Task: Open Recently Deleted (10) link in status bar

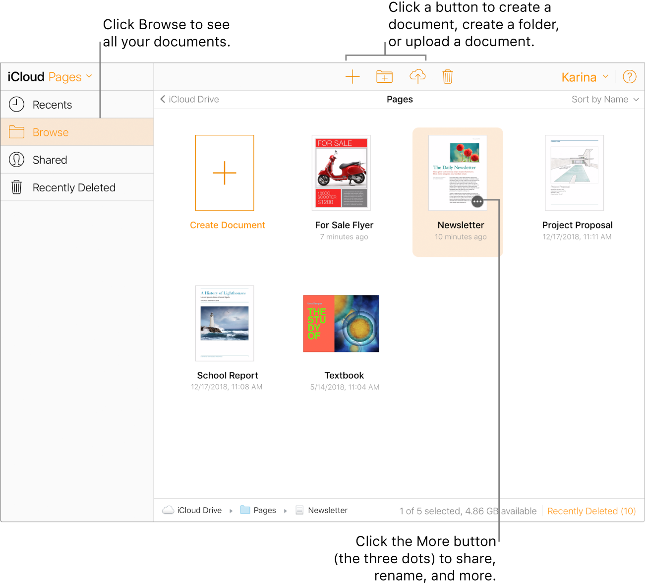Action: [591, 511]
